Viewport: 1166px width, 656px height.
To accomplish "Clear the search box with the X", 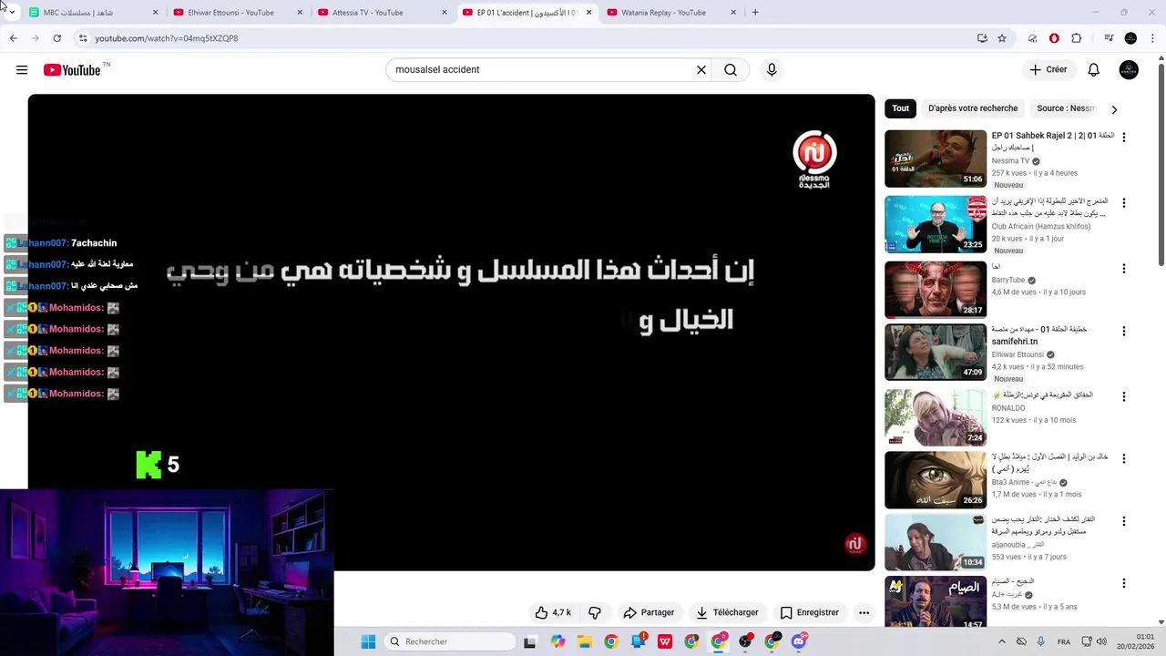I will tap(701, 69).
